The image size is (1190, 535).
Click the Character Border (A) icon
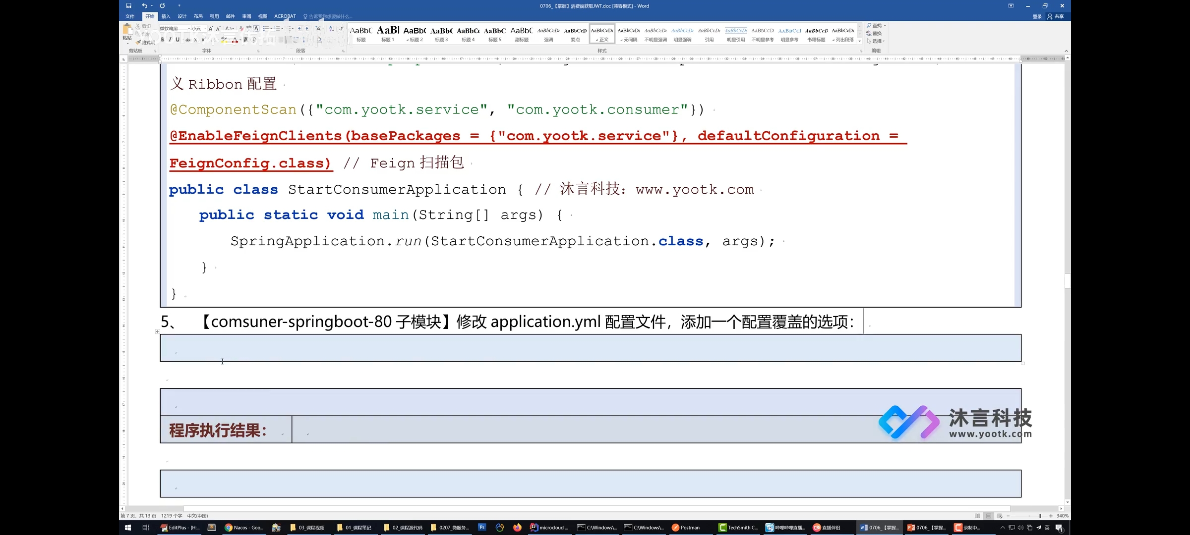(x=256, y=29)
